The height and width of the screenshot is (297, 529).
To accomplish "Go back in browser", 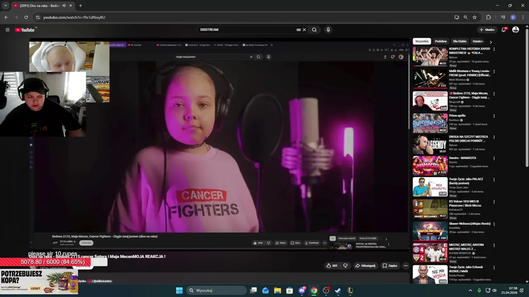I will pos(6,17).
